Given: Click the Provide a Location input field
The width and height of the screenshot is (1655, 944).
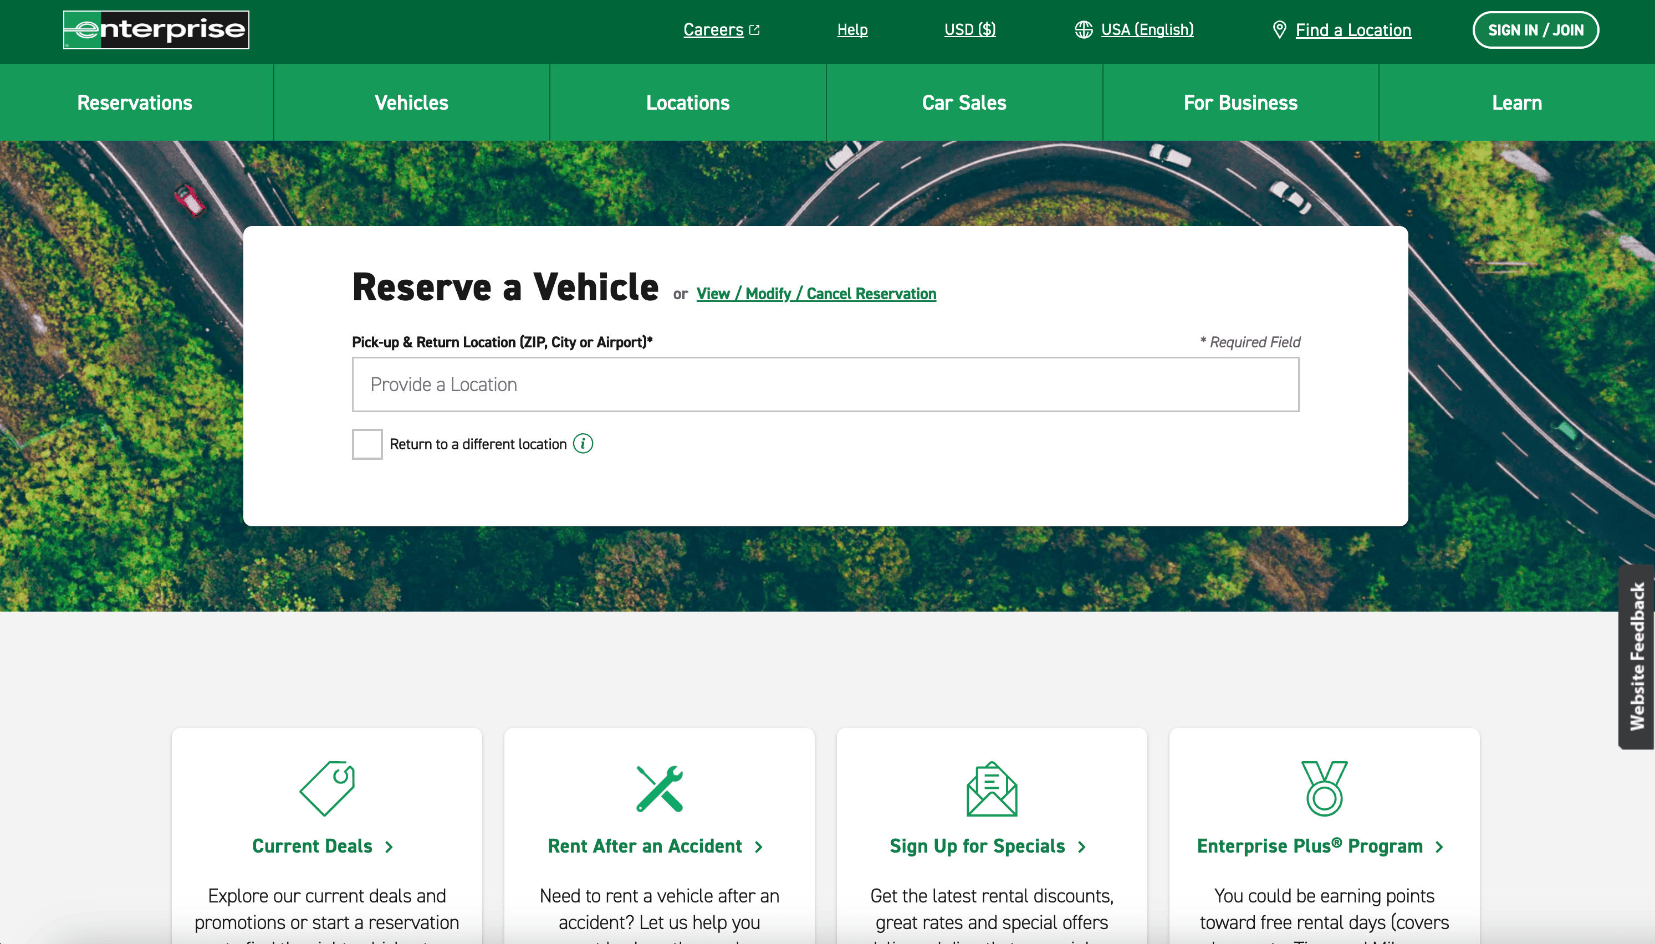Looking at the screenshot, I should tap(825, 384).
